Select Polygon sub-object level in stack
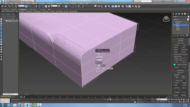 pyautogui.click(x=178, y=28)
